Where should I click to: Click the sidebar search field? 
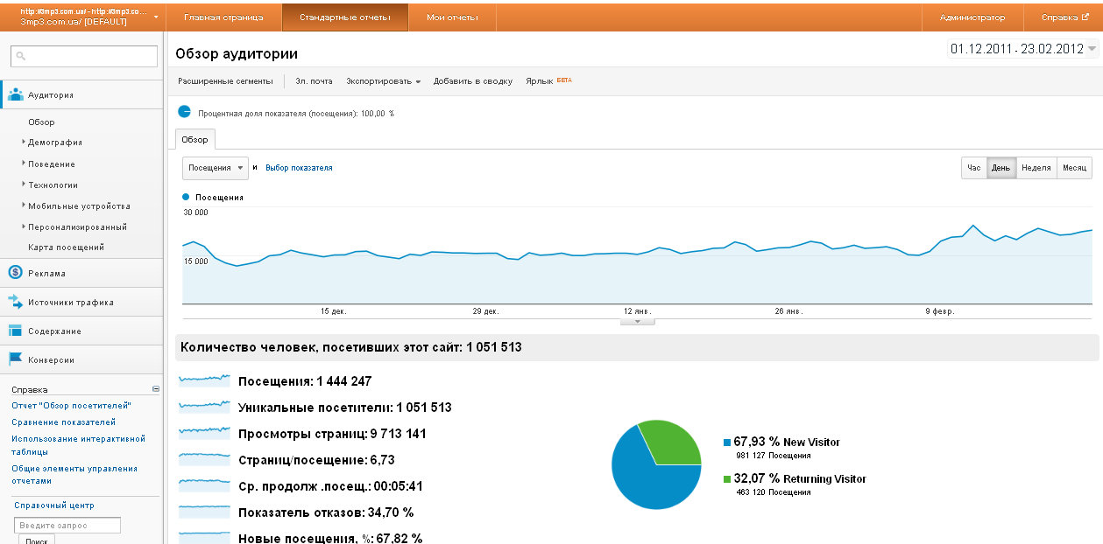(x=84, y=56)
